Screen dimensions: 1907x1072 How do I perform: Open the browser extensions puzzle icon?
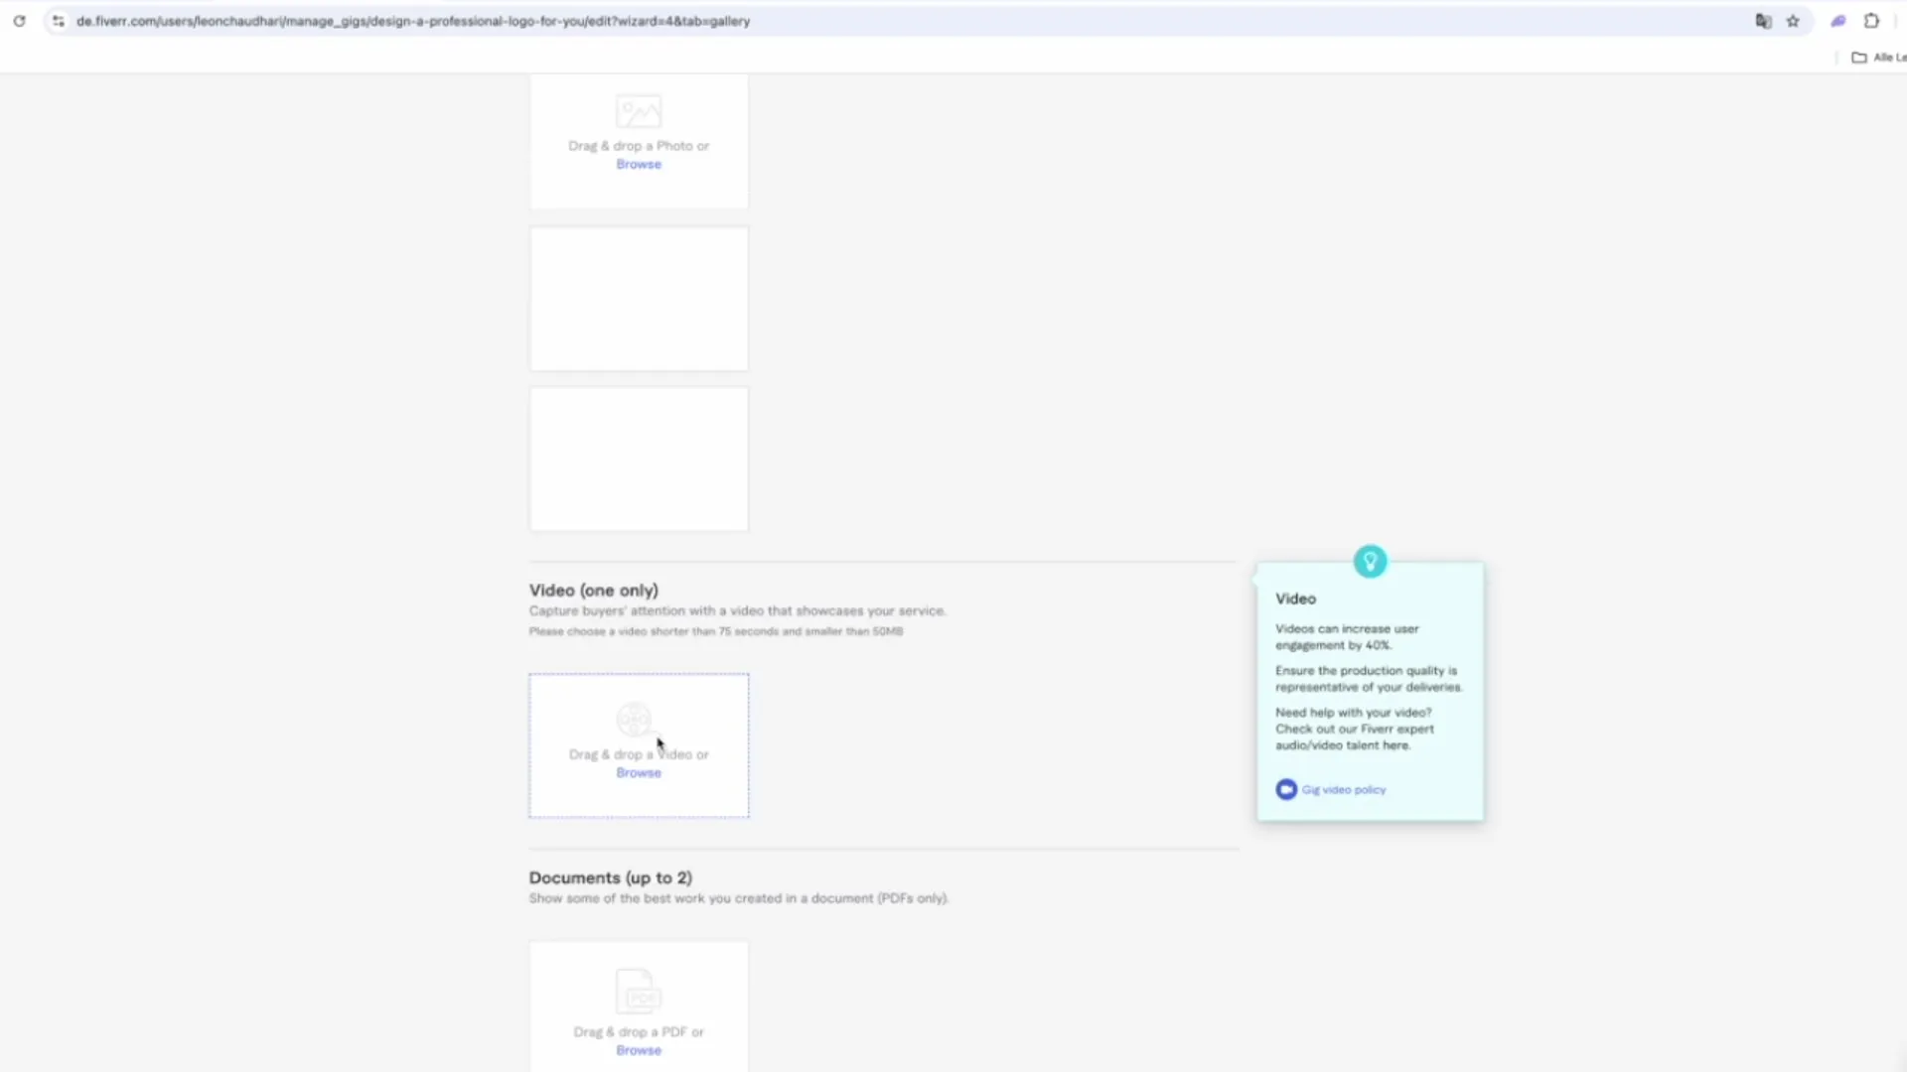pos(1871,21)
